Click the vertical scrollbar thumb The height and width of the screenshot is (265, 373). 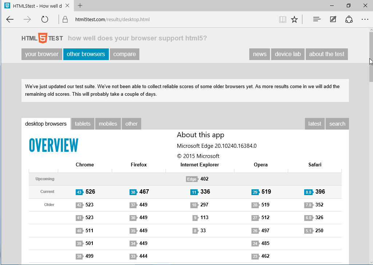pos(371,57)
